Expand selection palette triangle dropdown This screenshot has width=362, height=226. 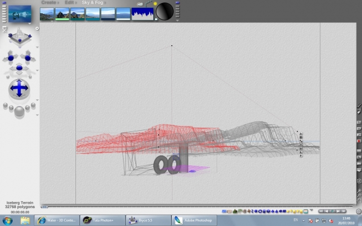pos(311,210)
